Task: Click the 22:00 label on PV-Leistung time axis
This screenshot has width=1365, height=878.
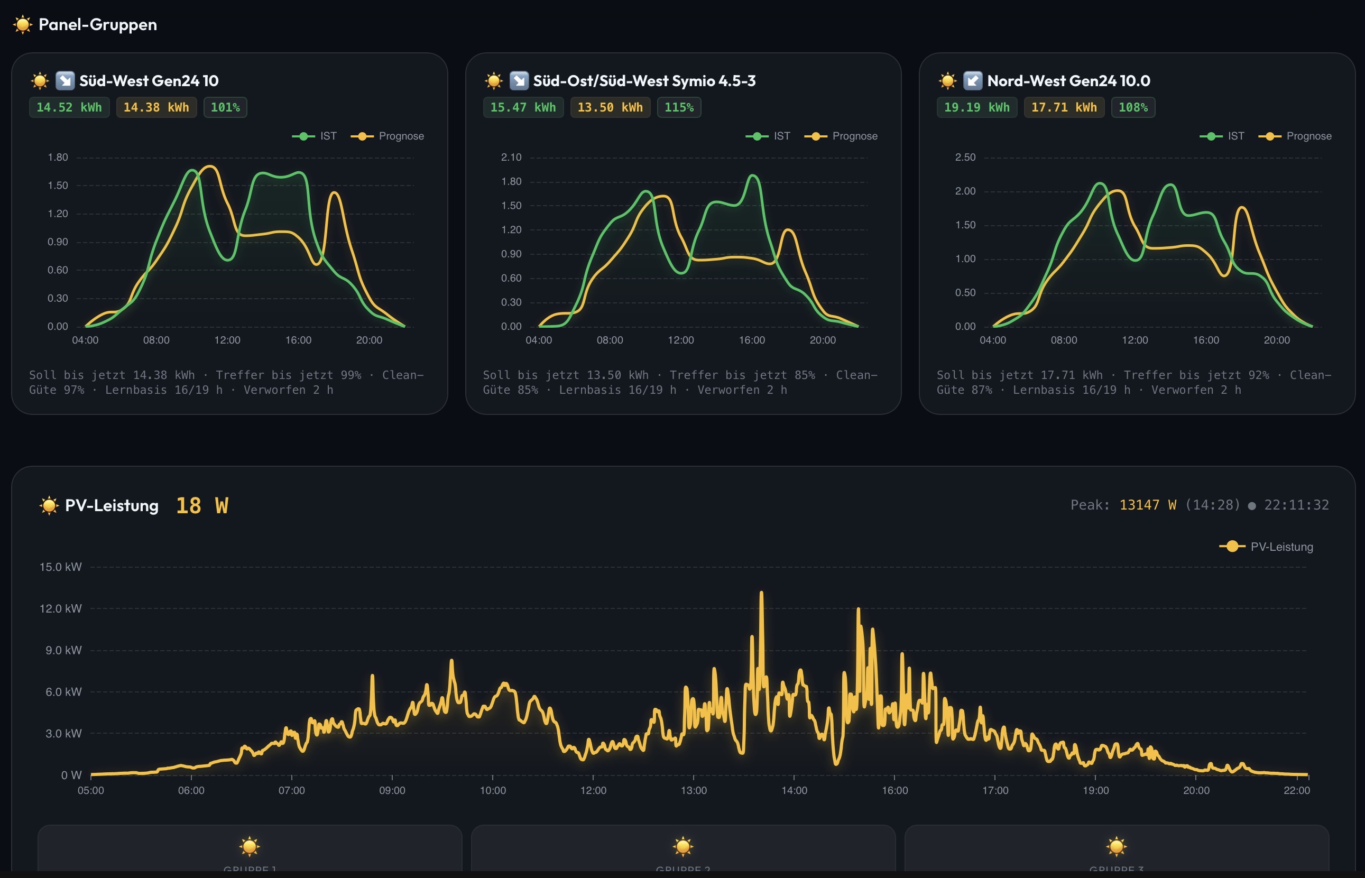Action: 1297,791
